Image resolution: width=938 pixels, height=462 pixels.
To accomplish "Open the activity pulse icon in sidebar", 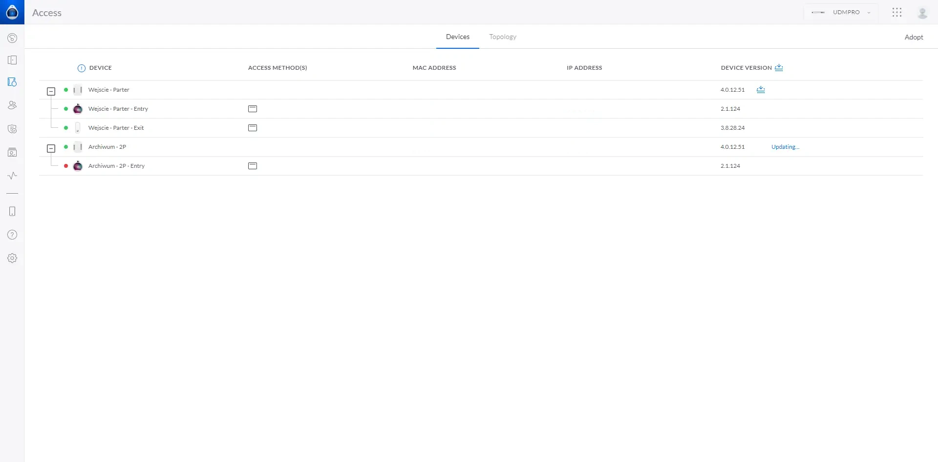I will pos(12,176).
